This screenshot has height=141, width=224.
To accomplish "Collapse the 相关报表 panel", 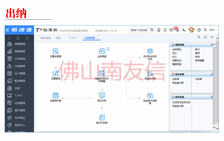I will 212,97.
